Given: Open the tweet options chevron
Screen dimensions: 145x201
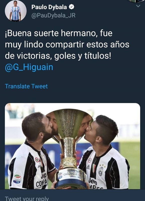Looking at the screenshot, I should (x=138, y=6).
